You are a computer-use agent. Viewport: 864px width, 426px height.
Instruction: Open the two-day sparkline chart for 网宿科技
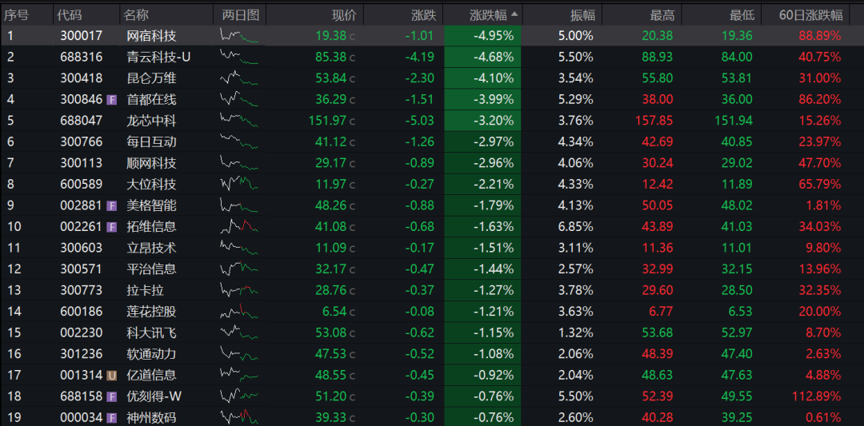point(239,36)
